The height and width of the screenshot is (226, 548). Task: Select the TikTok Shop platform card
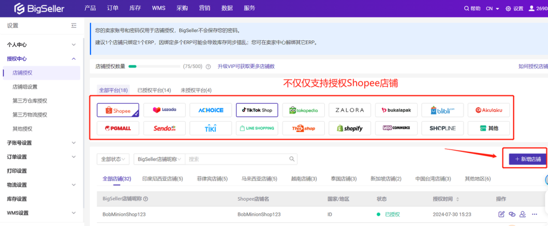(257, 110)
